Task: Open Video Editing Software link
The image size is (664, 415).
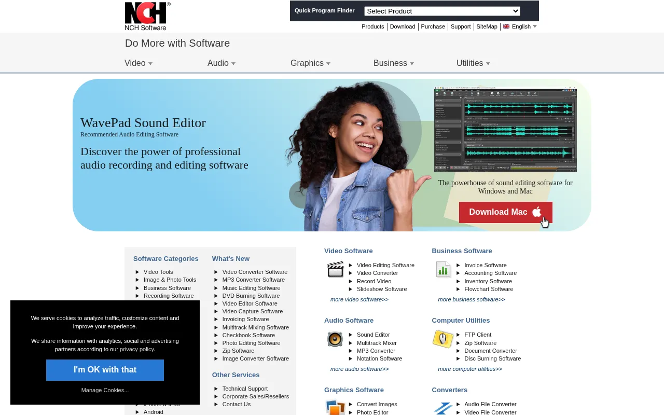Action: [x=385, y=265]
